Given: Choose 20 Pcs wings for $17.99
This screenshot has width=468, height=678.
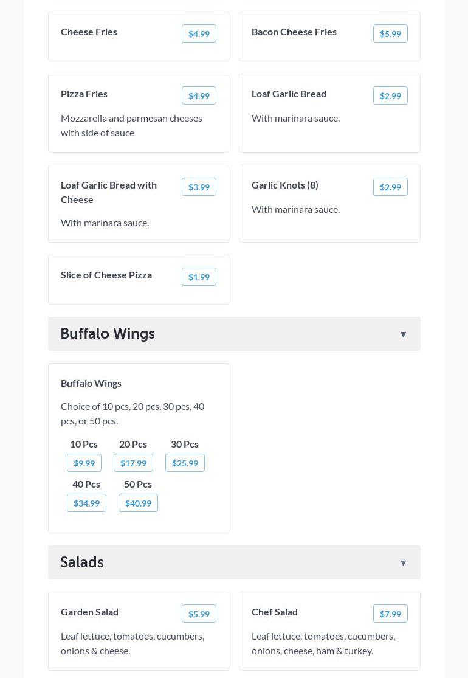Looking at the screenshot, I should 133,463.
